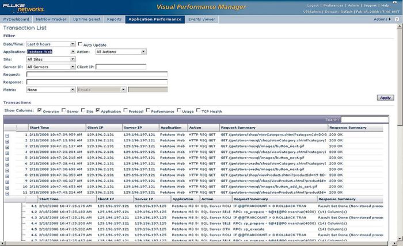Viewport: 403px width, 246px height.
Task: Enable the Usage columns checkbox
Action: tap(179, 110)
